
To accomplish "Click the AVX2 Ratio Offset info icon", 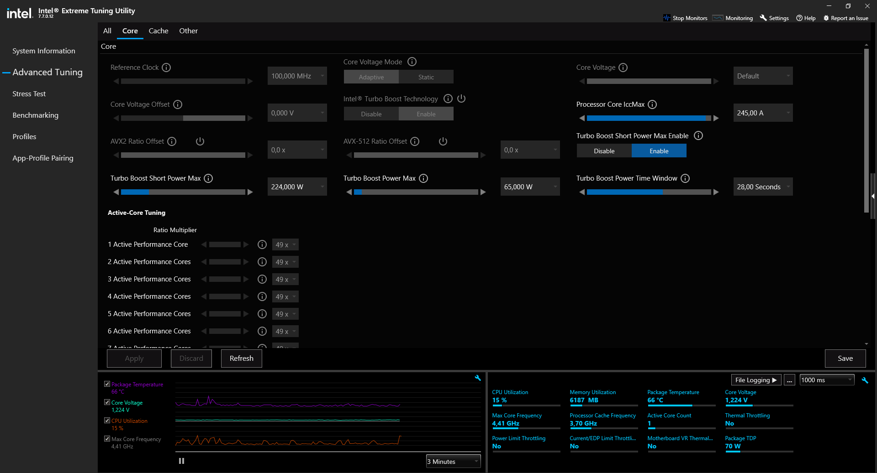I will click(x=172, y=141).
